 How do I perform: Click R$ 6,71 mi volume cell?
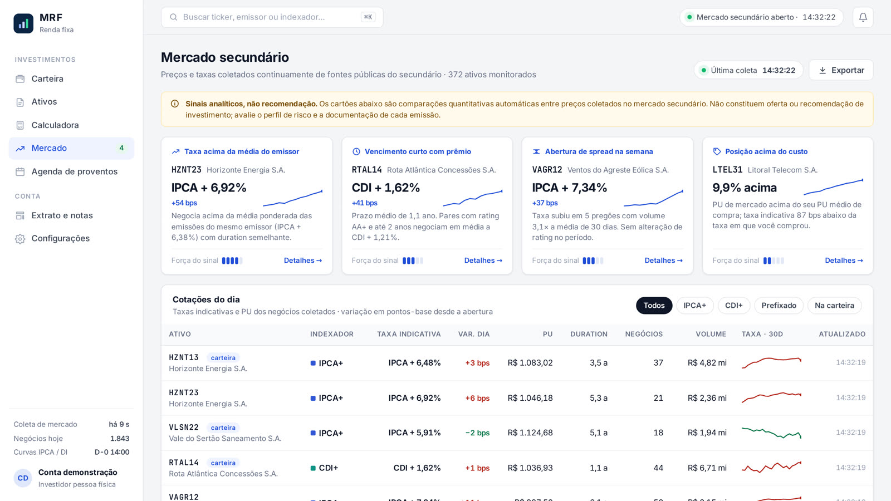coord(707,468)
